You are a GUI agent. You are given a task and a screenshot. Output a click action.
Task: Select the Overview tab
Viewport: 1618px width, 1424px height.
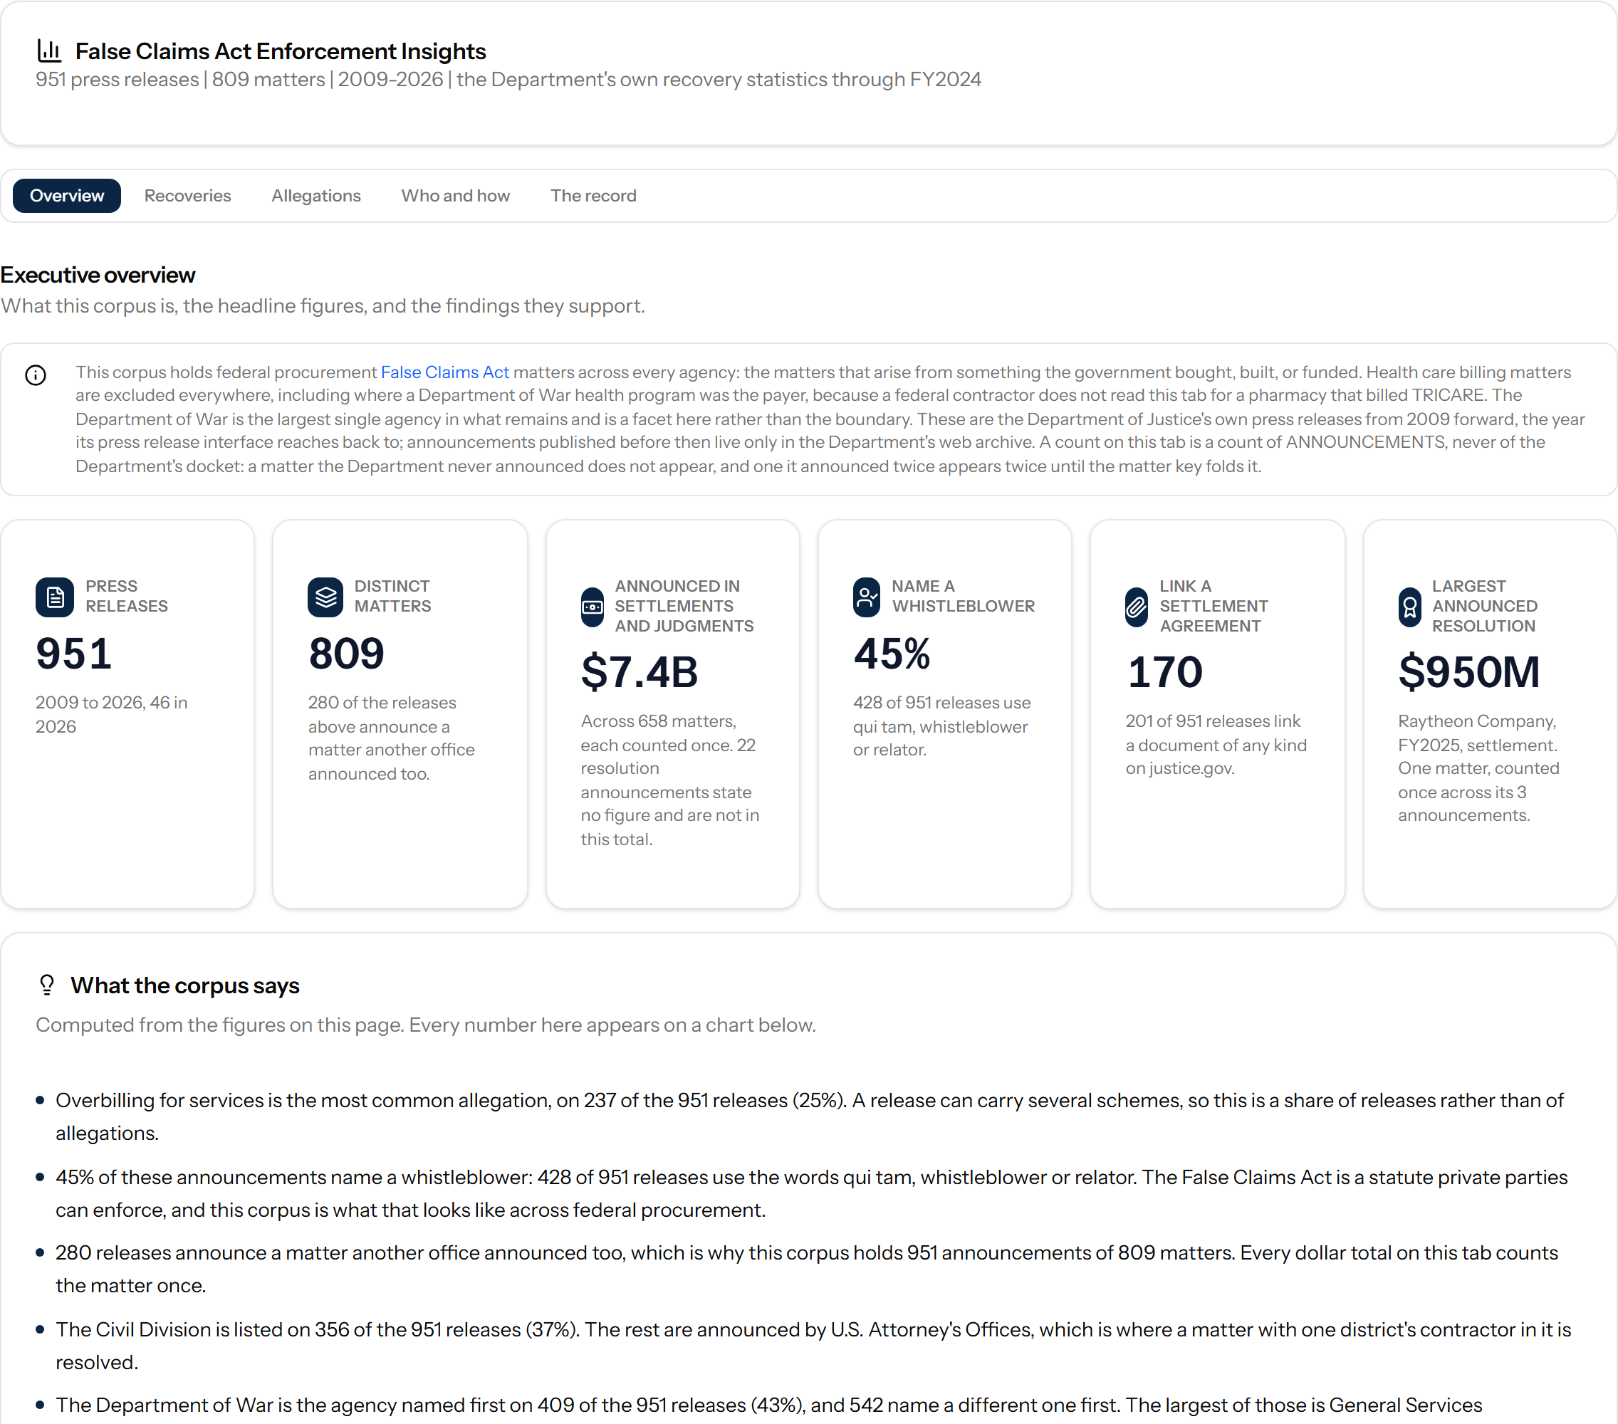66,196
